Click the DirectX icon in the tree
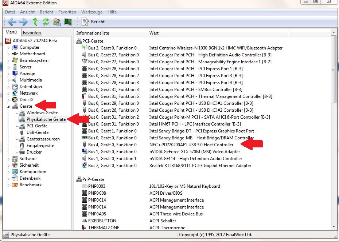This screenshot has height=242, width=339. coord(15,99)
